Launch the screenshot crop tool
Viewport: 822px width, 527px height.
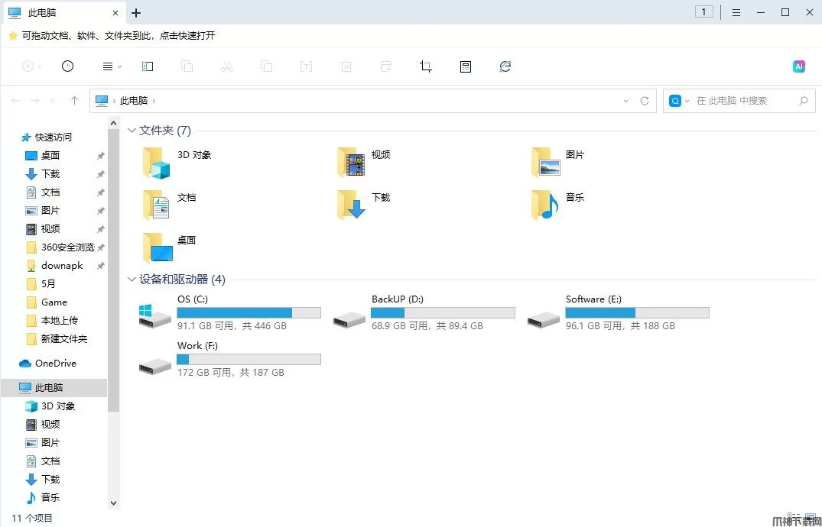click(x=426, y=66)
